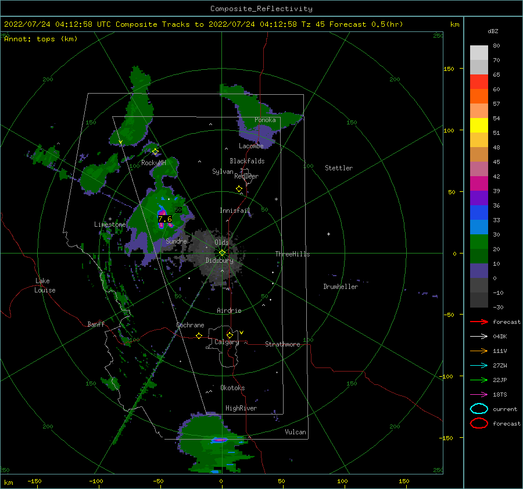Click yellow diamond marker south of RedDeer

click(x=239, y=189)
